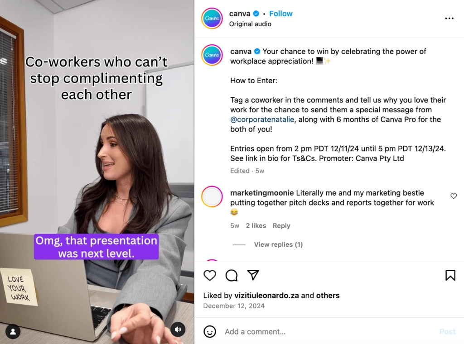This screenshot has width=464, height=344.
Task: Open vizitiuleonardo.za profile from likes
Action: tap(266, 296)
